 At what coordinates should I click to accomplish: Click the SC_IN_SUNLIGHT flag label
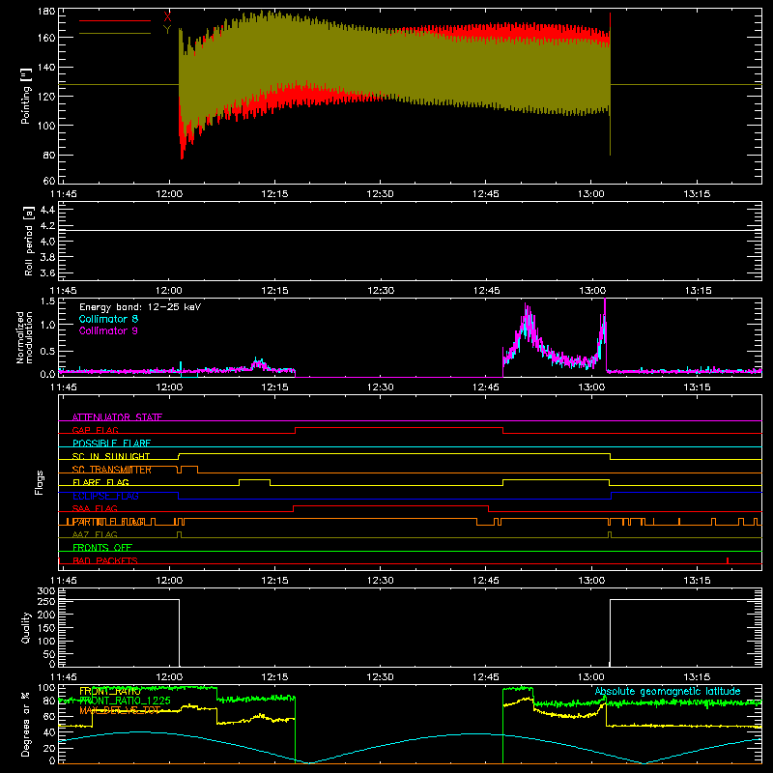(111, 456)
